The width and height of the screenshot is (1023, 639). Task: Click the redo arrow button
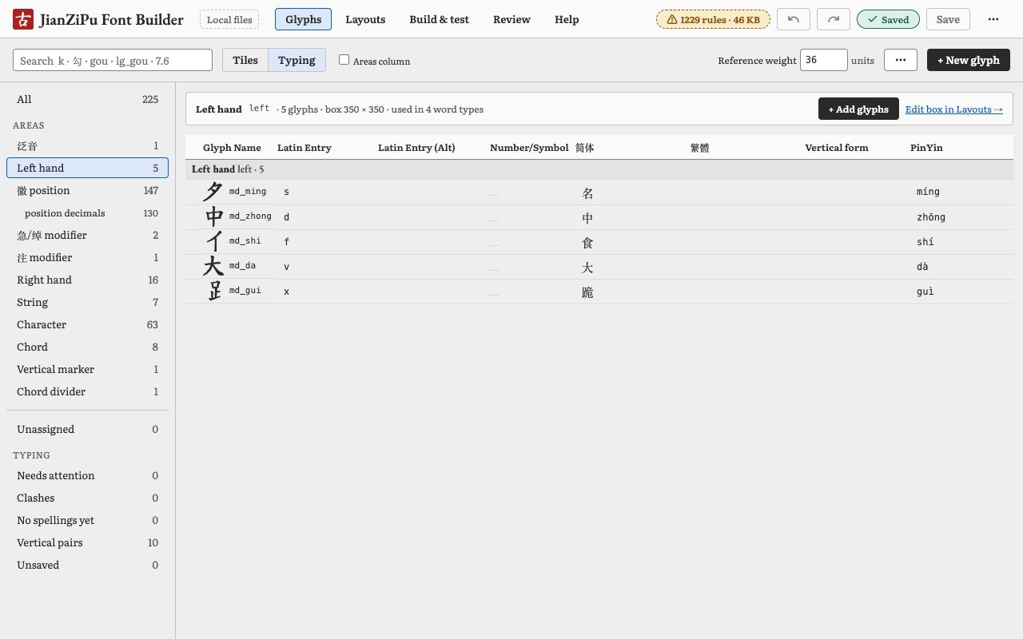[x=834, y=19]
